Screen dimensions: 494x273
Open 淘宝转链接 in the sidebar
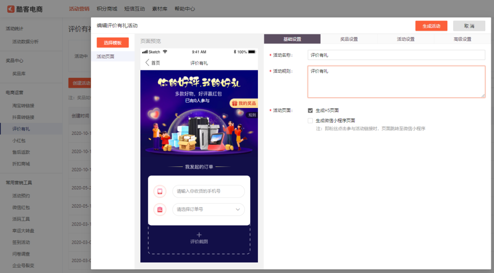click(x=23, y=106)
